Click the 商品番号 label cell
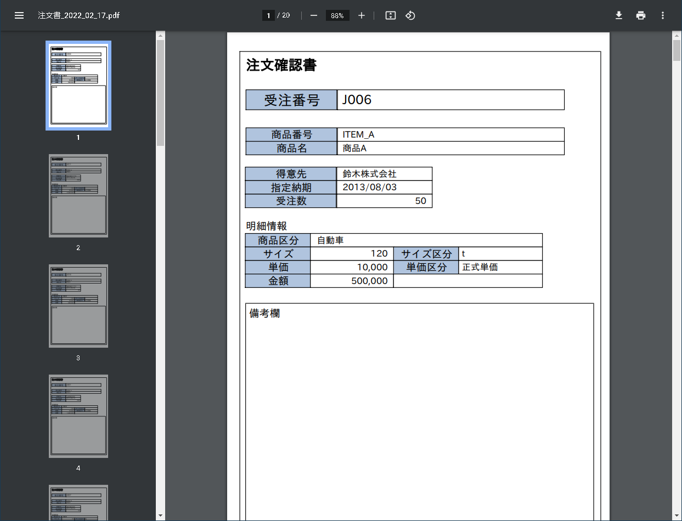This screenshot has height=521, width=682. coord(291,134)
